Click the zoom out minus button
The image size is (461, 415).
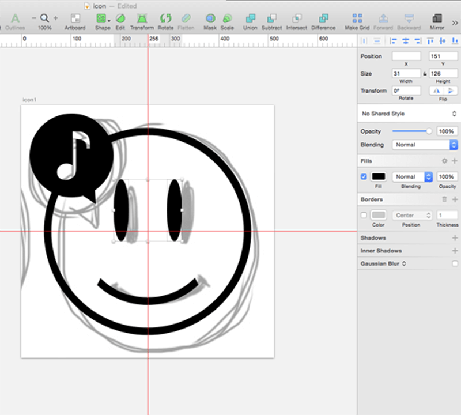(34, 18)
